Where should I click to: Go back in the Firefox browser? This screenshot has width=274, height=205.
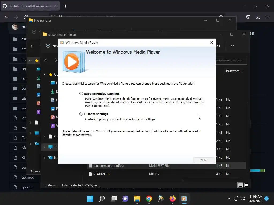click(x=6, y=17)
